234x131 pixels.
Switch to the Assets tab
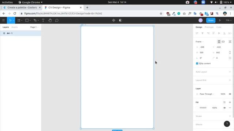point(15,27)
